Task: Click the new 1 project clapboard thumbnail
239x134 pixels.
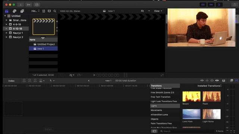Action: point(44,27)
